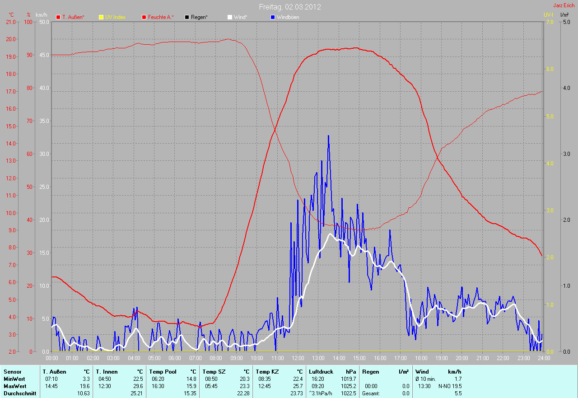Screen dimensions: 578x398
Task: Click the '°C' left axis unit label
Action: click(11, 15)
